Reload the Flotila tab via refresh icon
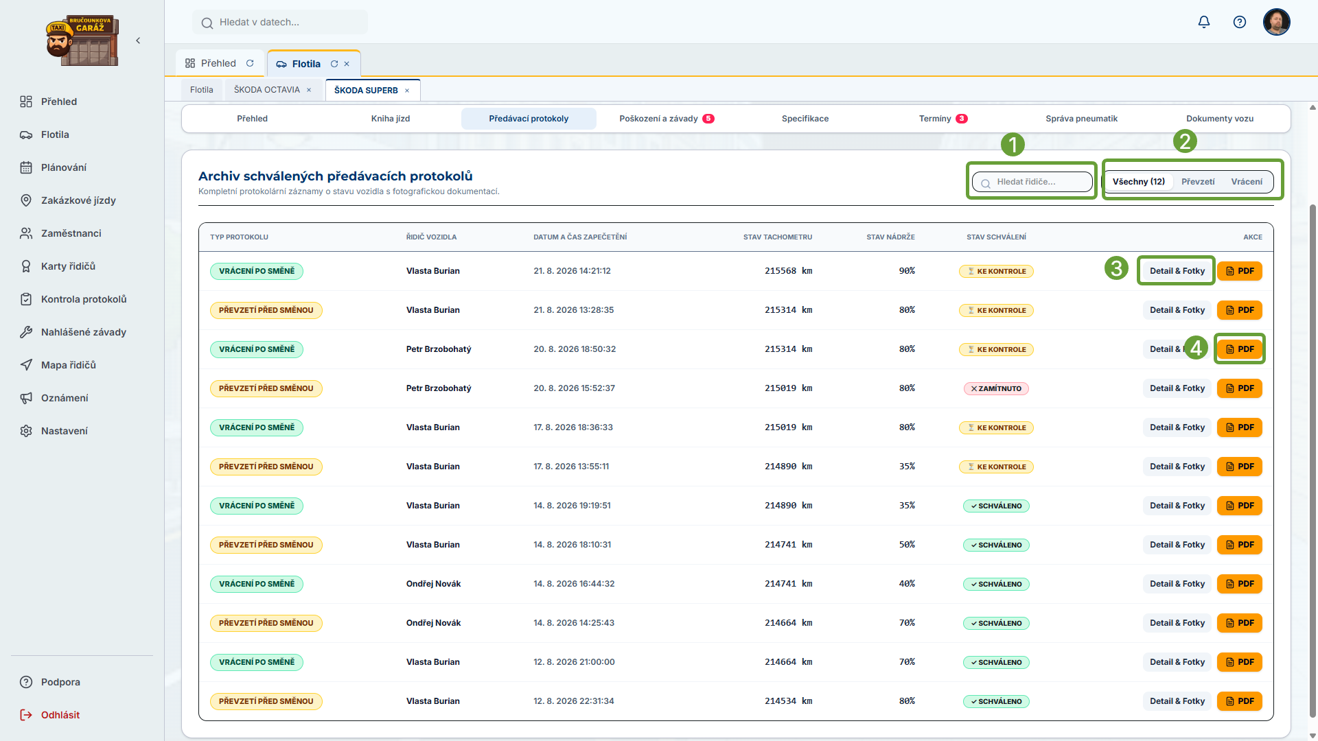 (334, 64)
